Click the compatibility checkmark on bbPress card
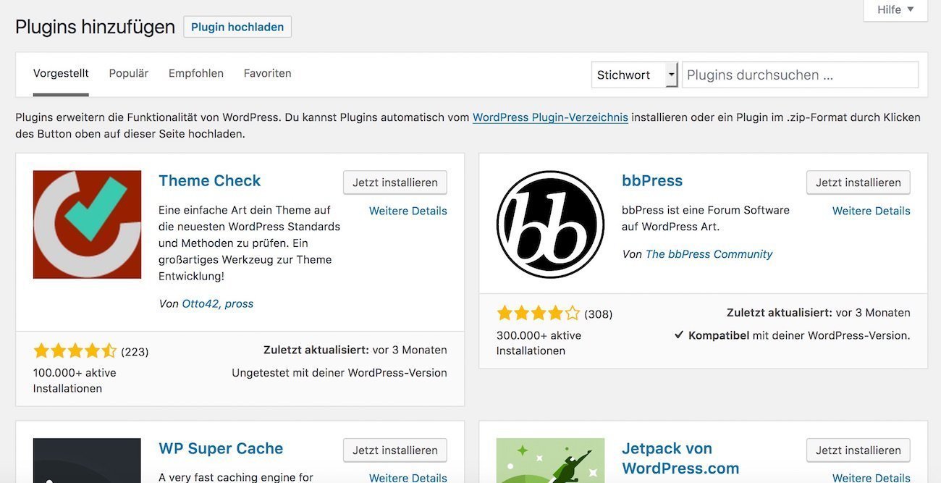This screenshot has width=941, height=483. [x=679, y=335]
